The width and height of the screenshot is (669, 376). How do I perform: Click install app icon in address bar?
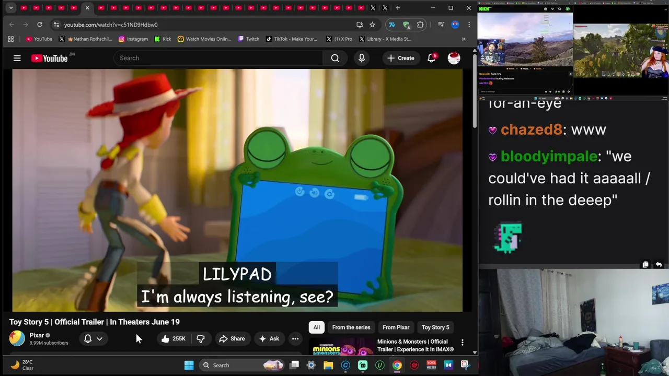tap(360, 25)
